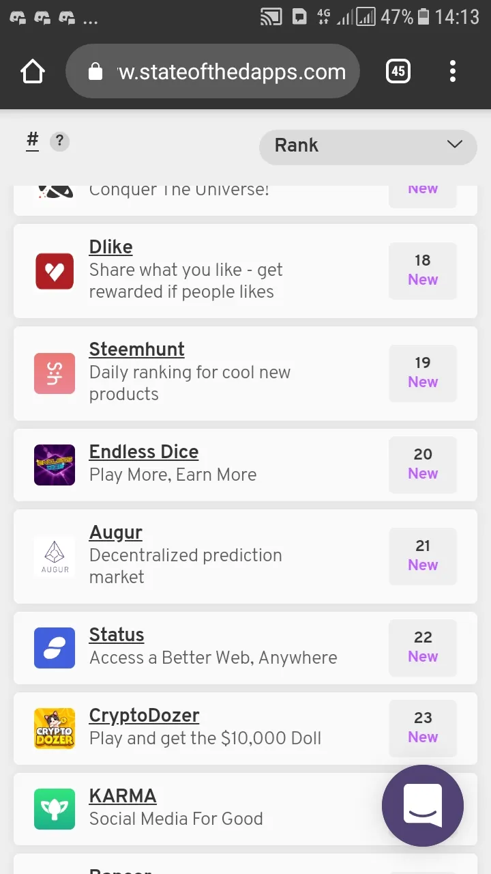This screenshot has width=491, height=874.
Task: Open the tab switcher showing 45 tabs
Action: pyautogui.click(x=398, y=71)
